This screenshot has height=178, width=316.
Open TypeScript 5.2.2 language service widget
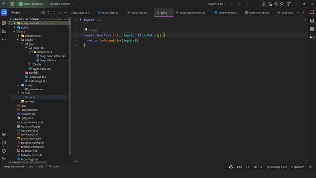(276, 167)
